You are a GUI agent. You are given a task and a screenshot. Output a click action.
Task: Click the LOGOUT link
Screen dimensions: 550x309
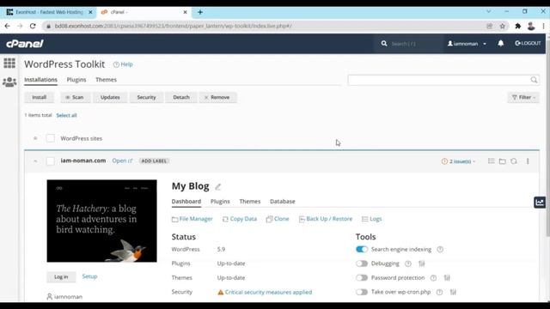pos(528,43)
